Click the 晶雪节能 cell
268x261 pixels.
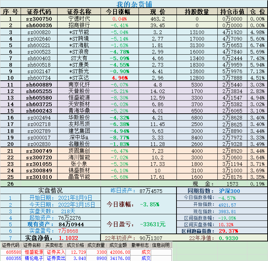(x=79, y=177)
